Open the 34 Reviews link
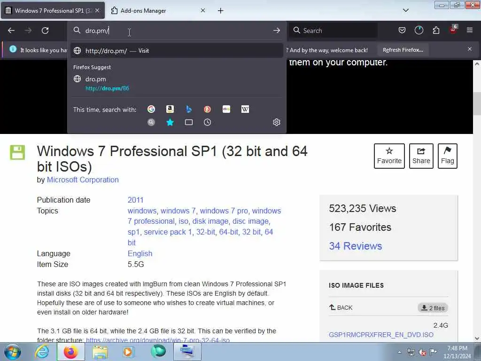 point(355,246)
